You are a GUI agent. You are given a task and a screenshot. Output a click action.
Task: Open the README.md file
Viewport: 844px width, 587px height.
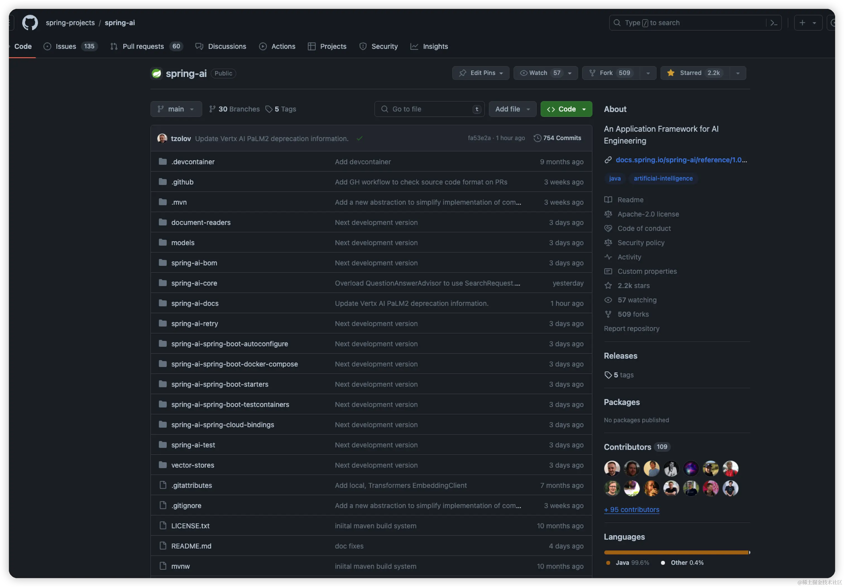[191, 546]
